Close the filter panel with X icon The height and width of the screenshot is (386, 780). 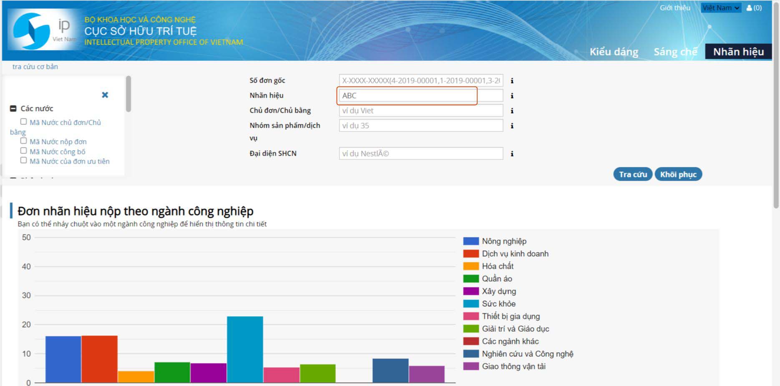click(x=105, y=95)
